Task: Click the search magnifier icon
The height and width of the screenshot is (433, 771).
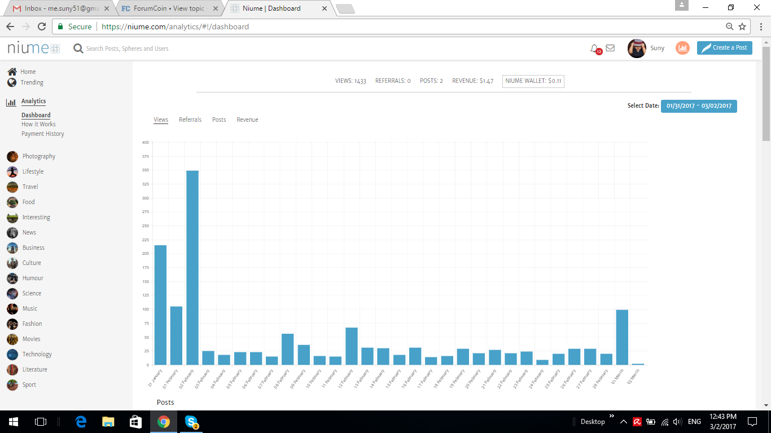Action: pos(78,48)
